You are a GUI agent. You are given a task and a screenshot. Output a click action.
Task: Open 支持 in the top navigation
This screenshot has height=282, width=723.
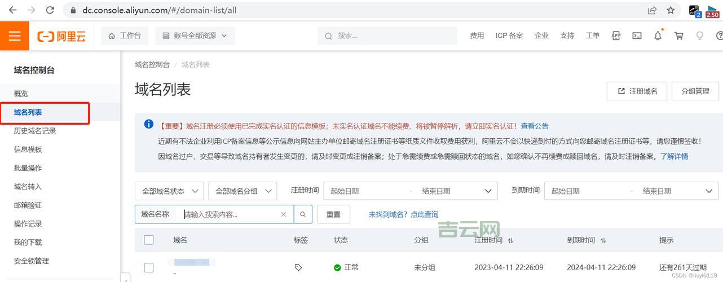pyautogui.click(x=567, y=36)
